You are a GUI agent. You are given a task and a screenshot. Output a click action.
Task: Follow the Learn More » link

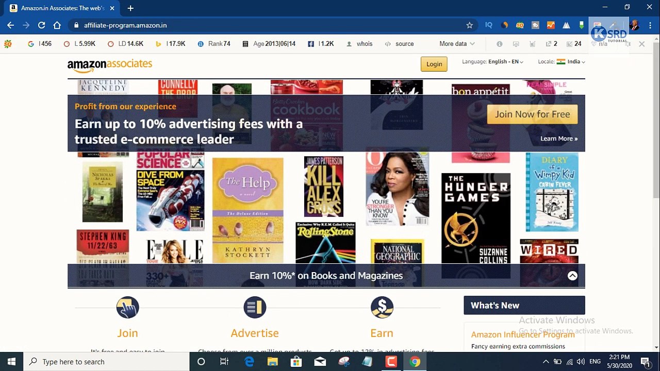click(559, 139)
